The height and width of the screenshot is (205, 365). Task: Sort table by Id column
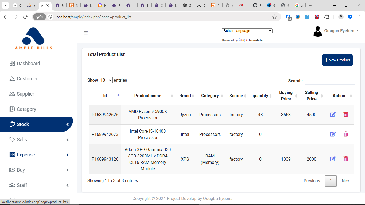[105, 96]
